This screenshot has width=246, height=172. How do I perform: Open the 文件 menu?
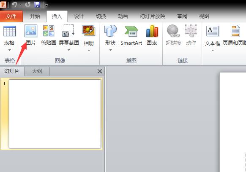pyautogui.click(x=11, y=16)
